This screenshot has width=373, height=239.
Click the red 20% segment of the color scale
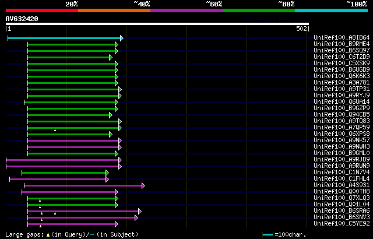[42, 10]
